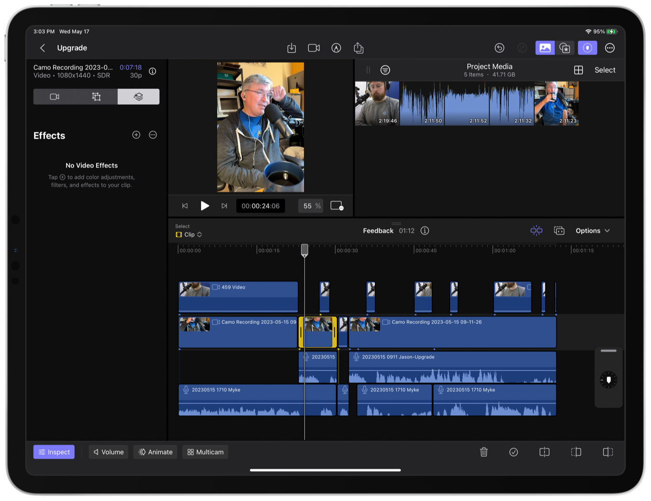Activate the Apple Pencil drawing tool
The image size is (651, 501).
tap(336, 48)
